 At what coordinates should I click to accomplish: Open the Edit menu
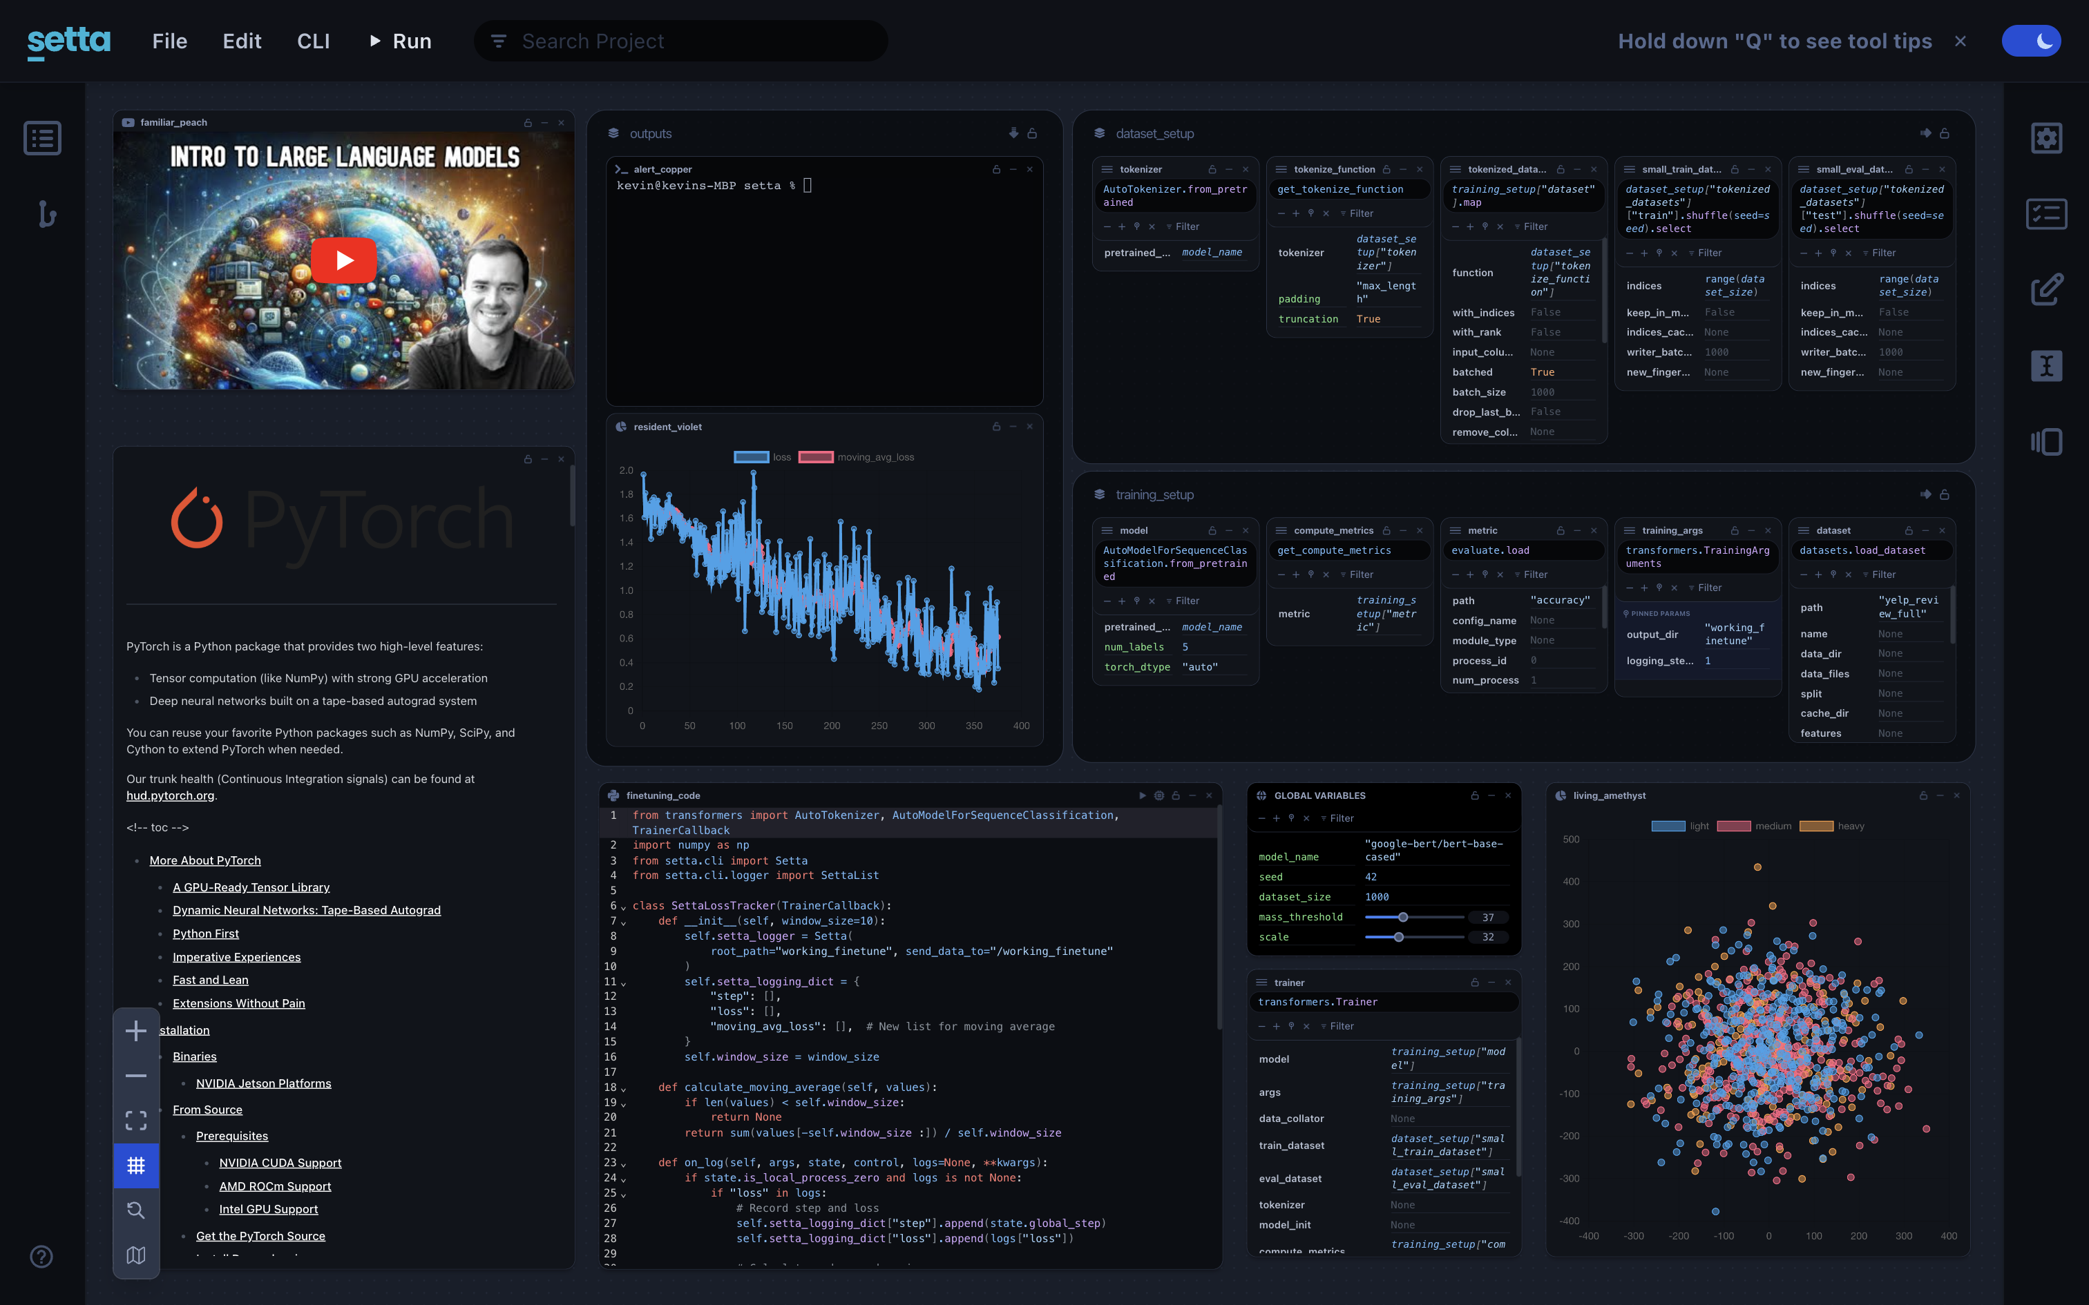[x=242, y=41]
